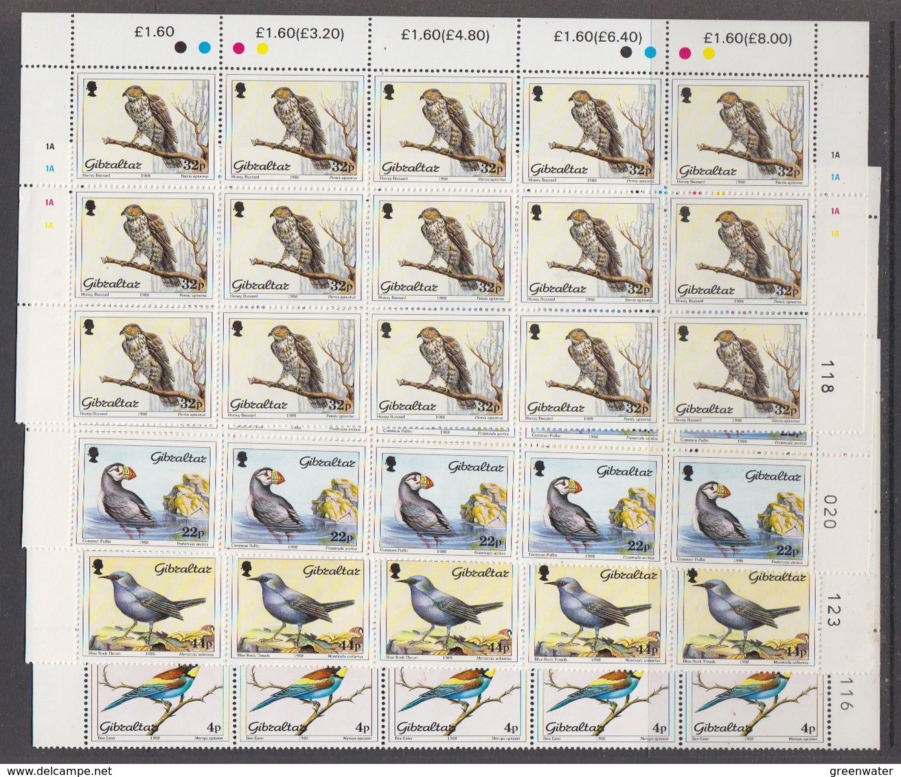Click the yellow '1A' plate number in left margin

tap(49, 224)
